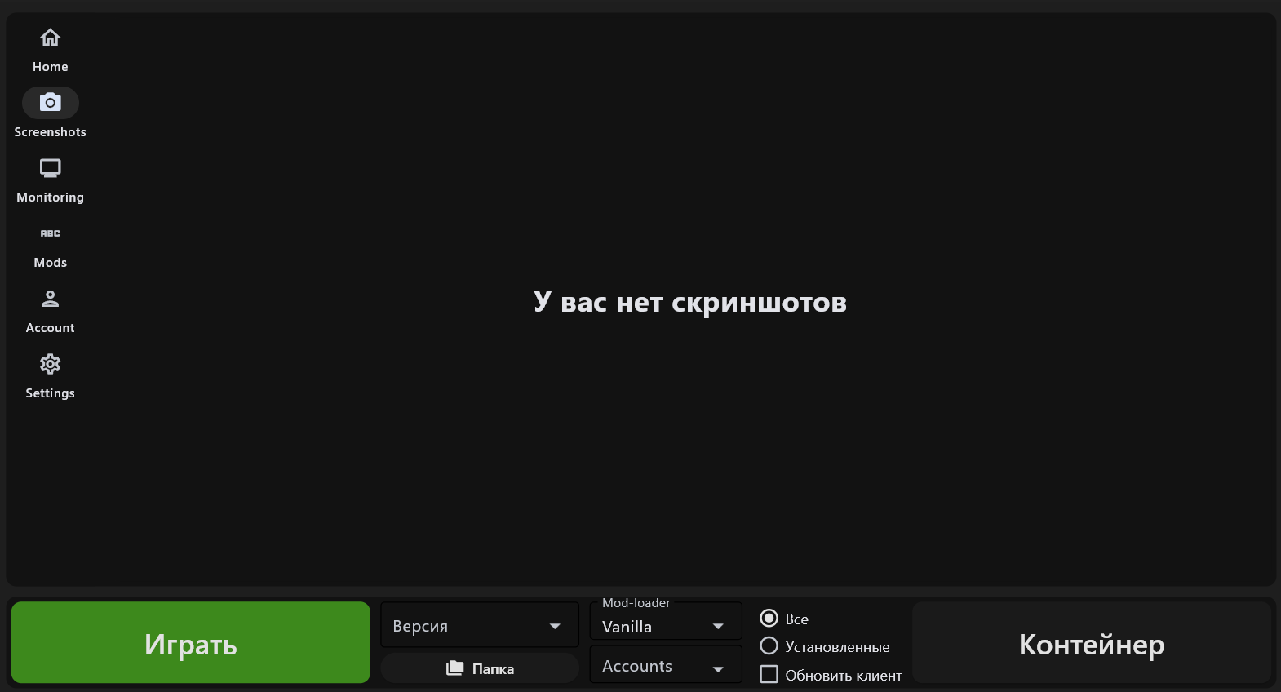Switch to the Monitoring label in sidebar

tap(50, 197)
